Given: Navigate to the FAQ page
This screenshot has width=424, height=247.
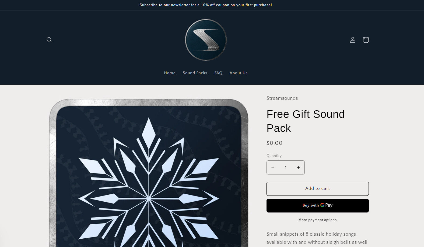Looking at the screenshot, I should (x=218, y=73).
